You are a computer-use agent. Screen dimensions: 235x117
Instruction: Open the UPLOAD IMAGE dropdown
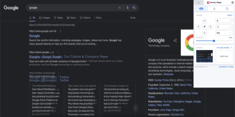click(224, 48)
